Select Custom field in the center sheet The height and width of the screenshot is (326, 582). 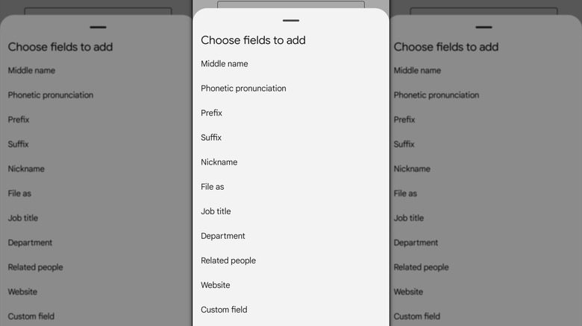click(224, 310)
